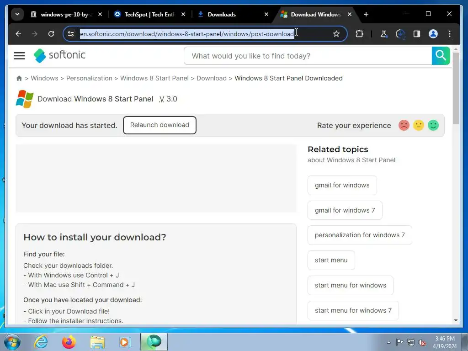The image size is (468, 351).
Task: Show hidden system tray icons
Action: 388,342
